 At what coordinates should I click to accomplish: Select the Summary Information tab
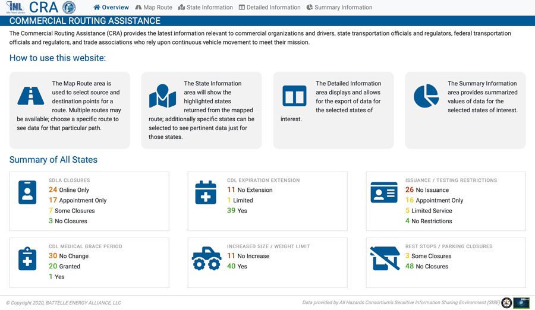tap(339, 8)
